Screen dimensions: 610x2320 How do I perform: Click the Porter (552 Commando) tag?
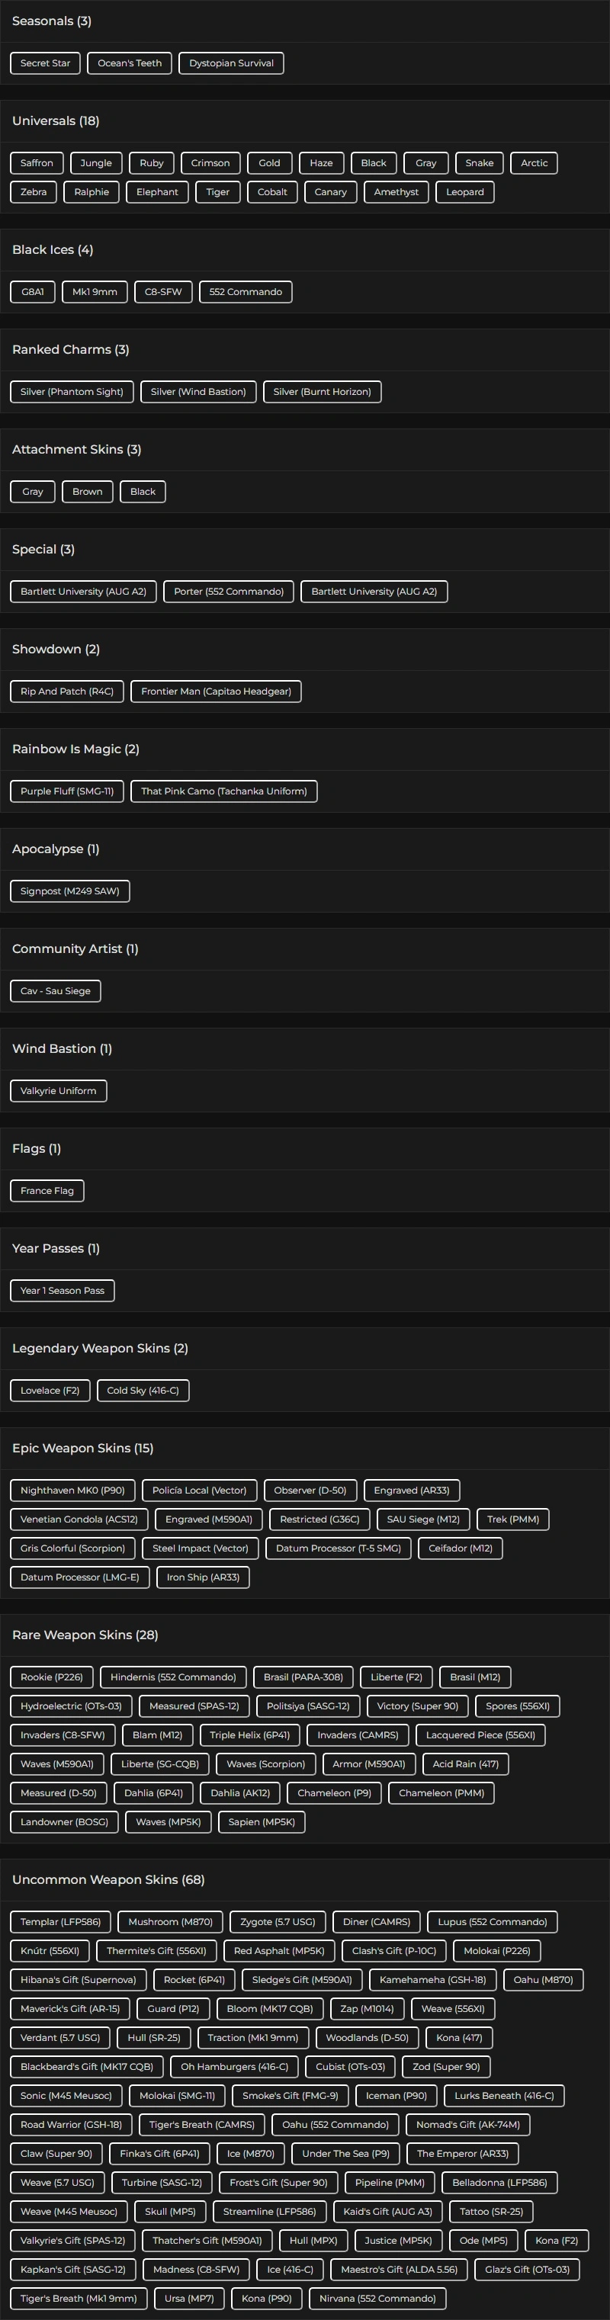coord(229,592)
